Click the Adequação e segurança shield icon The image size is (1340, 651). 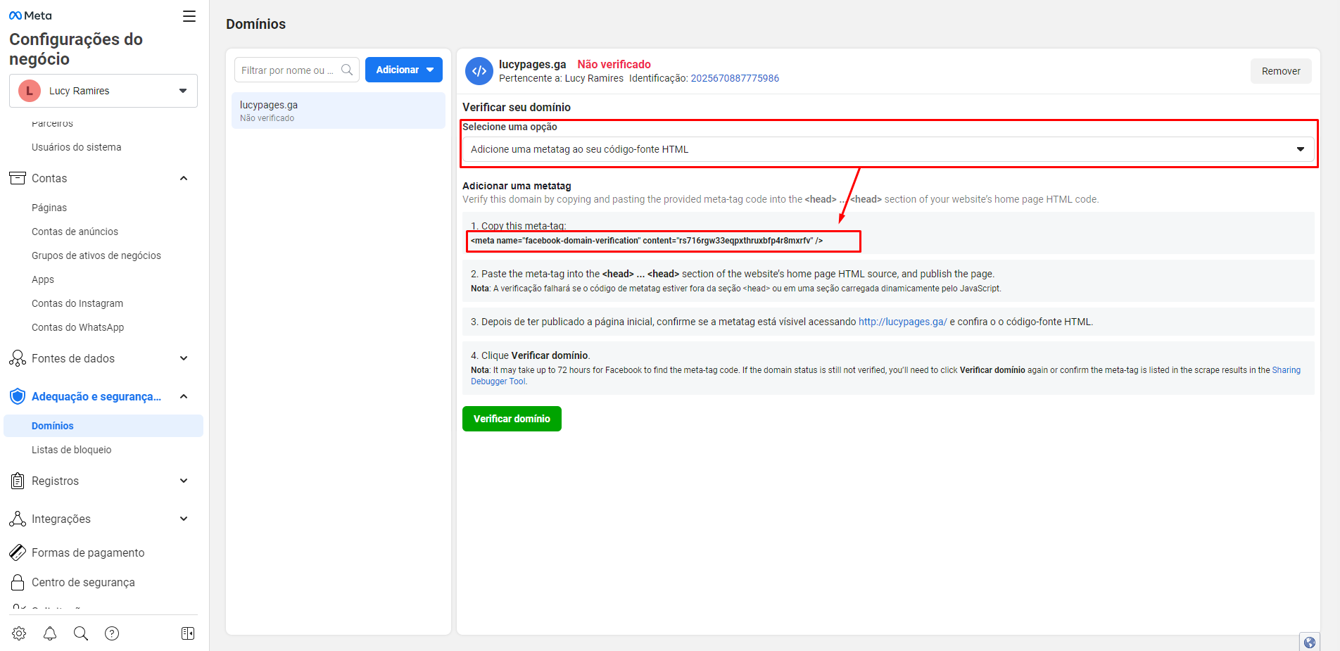coord(18,396)
